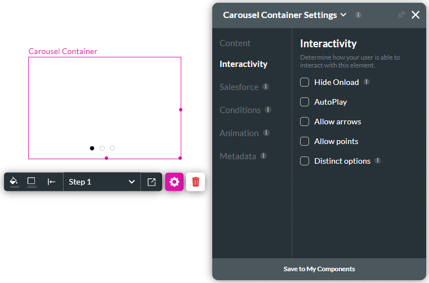The image size is (429, 283).
Task: Click Save to My Components button
Action: 319,269
